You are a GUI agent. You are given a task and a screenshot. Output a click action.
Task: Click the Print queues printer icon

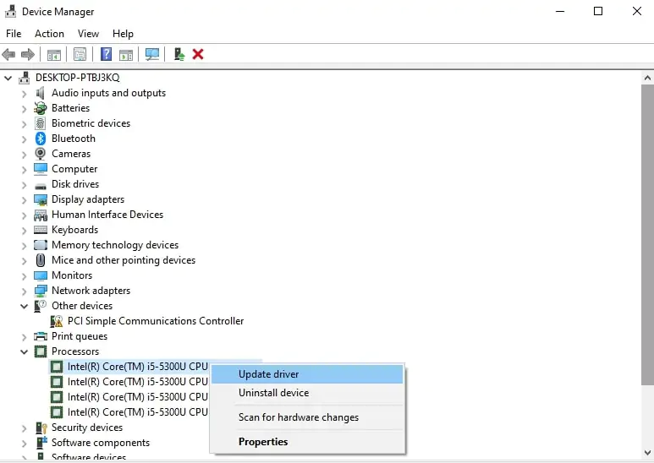click(x=41, y=336)
